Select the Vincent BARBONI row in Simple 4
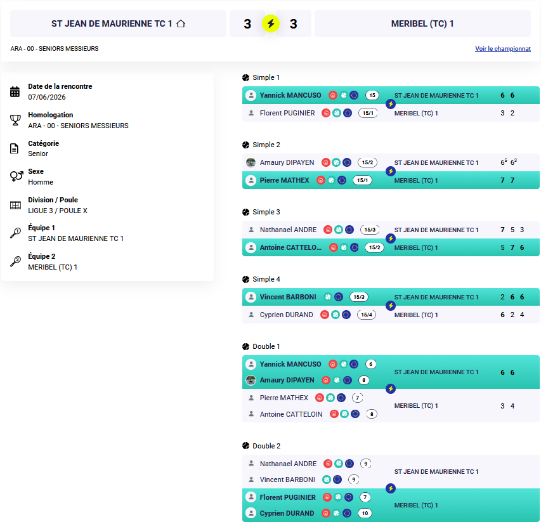Viewport: 541px width, 522px height. click(x=391, y=297)
